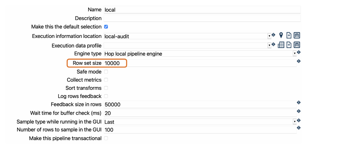The image size is (342, 149).
Task: Check Make this pipeline transactional
Action: [106, 138]
